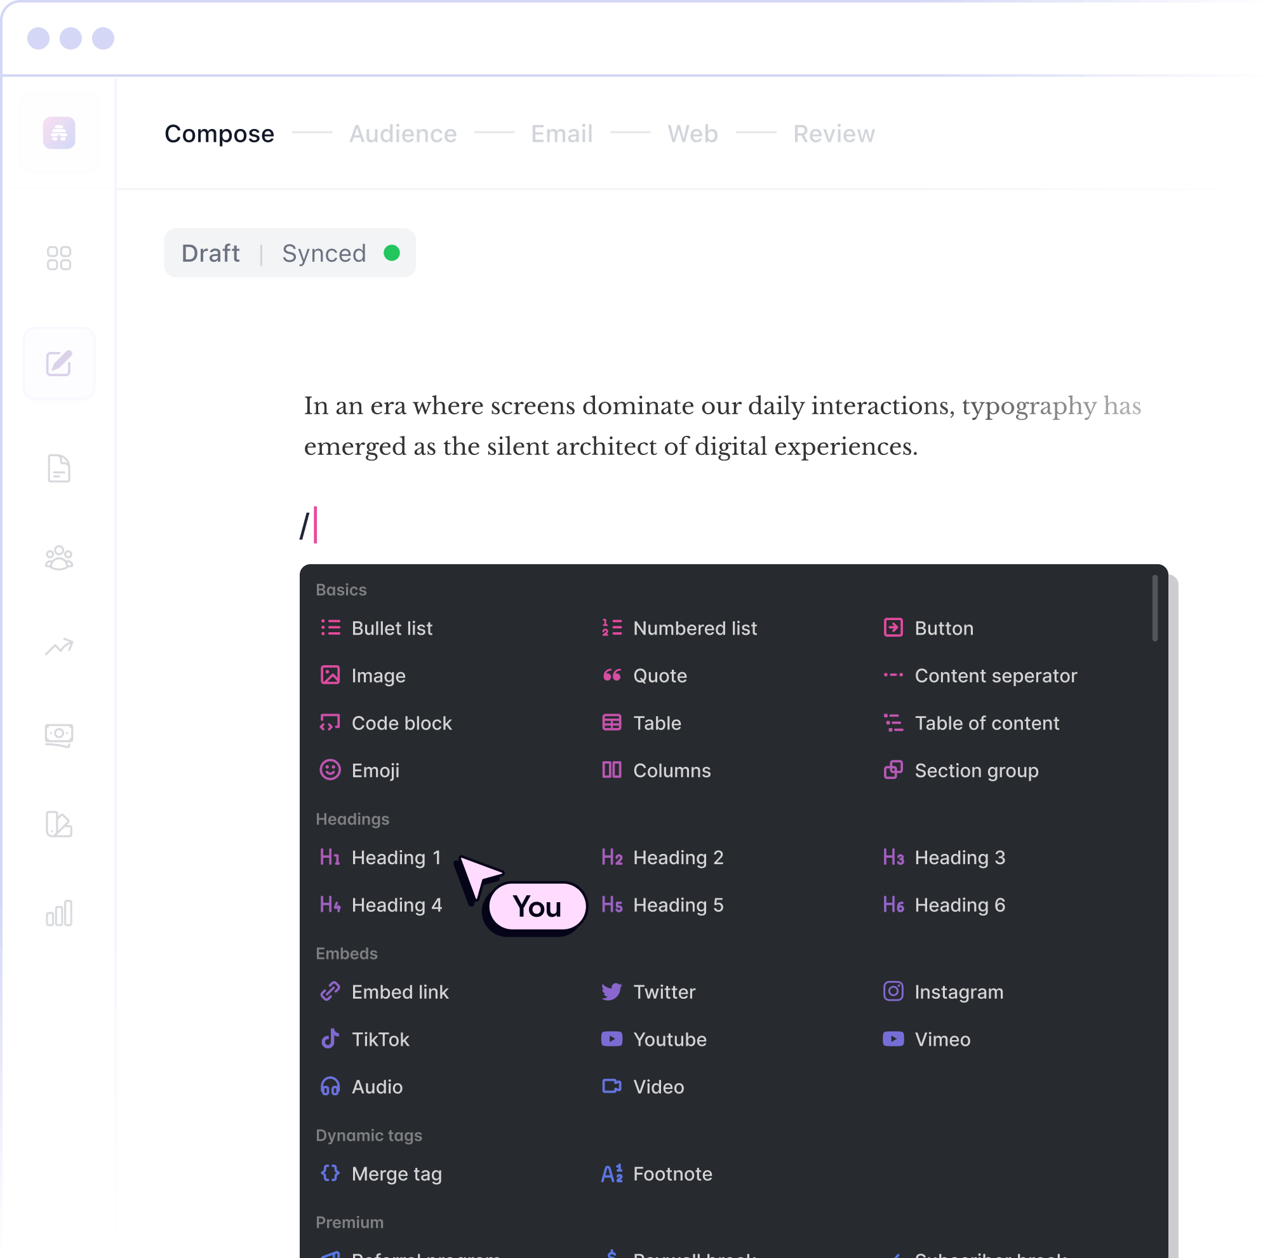Click the slash command text line
The height and width of the screenshot is (1258, 1270).
pos(309,525)
